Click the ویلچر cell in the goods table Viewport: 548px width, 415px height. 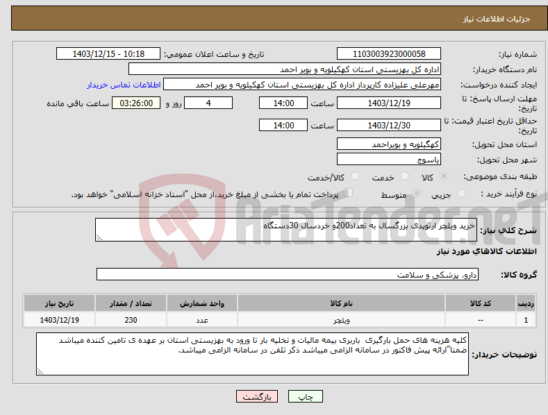point(342,320)
